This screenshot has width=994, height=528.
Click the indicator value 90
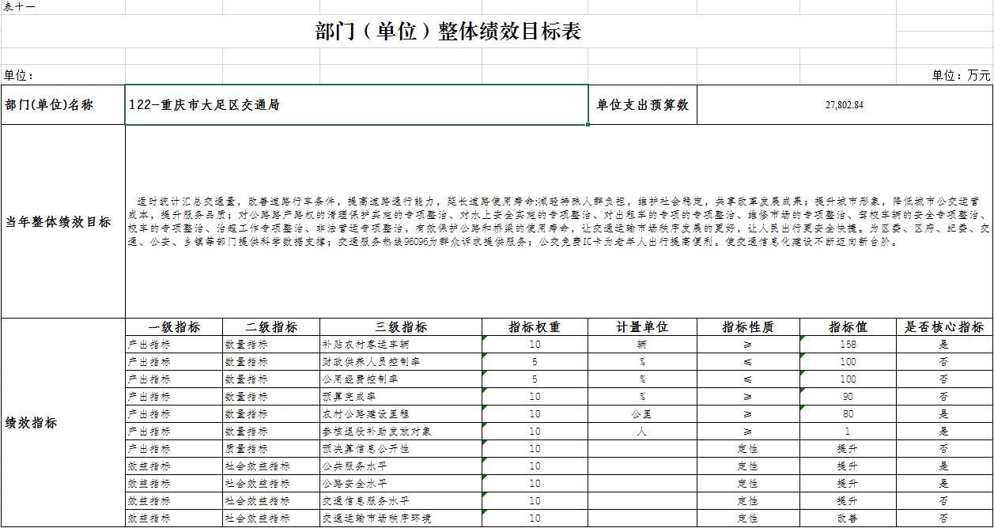click(x=848, y=397)
